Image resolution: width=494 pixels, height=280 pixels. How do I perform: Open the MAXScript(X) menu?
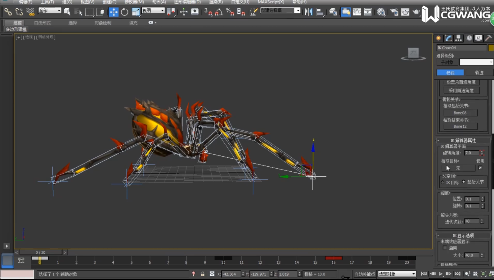pos(271,2)
